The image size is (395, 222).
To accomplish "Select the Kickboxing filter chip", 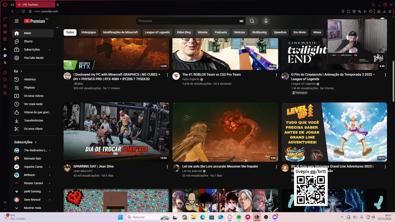I will [259, 32].
